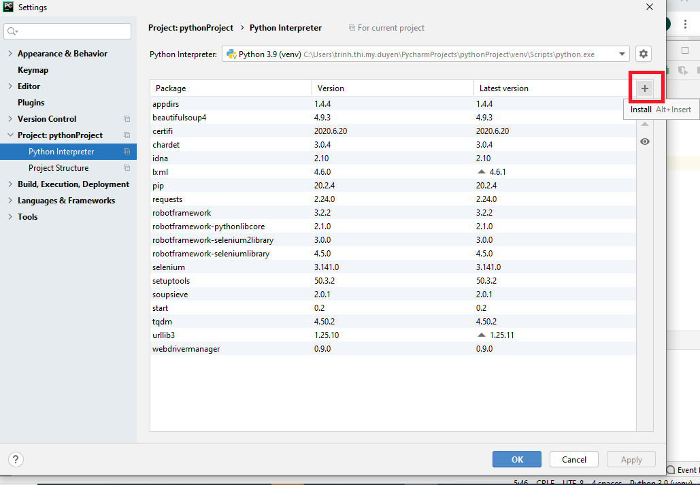The height and width of the screenshot is (485, 700).
Task: Select Project Structure in the sidebar
Action: point(59,168)
